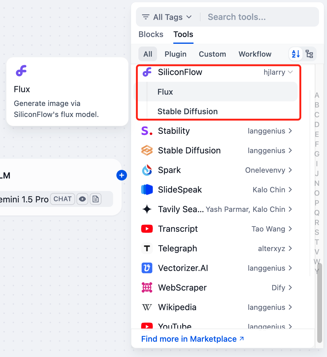This screenshot has height=357, width=327.
Task: Click the Spark flame icon
Action: (147, 170)
